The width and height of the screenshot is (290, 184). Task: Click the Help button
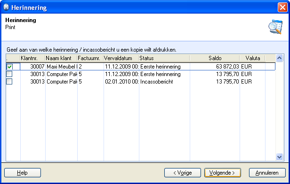(23, 173)
